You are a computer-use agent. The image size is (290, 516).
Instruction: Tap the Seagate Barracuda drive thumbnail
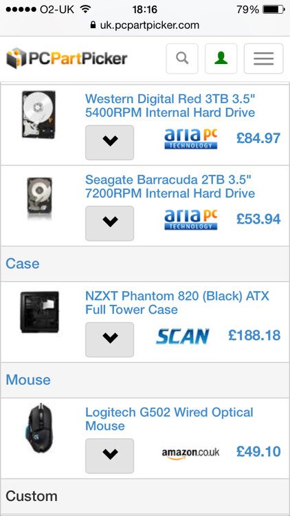[39, 197]
